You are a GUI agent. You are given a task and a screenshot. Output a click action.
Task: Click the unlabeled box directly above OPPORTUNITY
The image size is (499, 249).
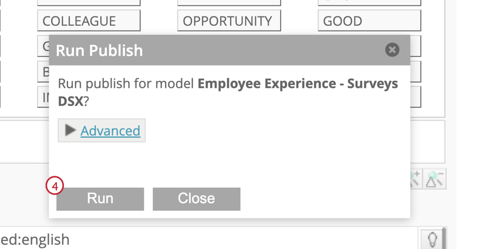(x=229, y=2)
